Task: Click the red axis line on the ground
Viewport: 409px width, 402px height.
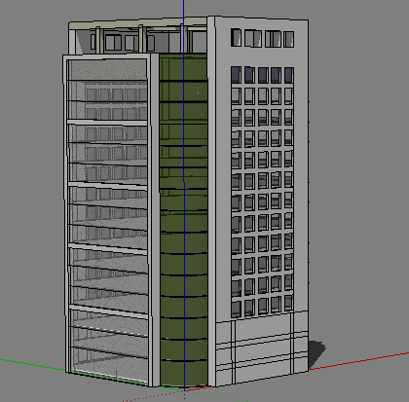Action: tap(358, 361)
